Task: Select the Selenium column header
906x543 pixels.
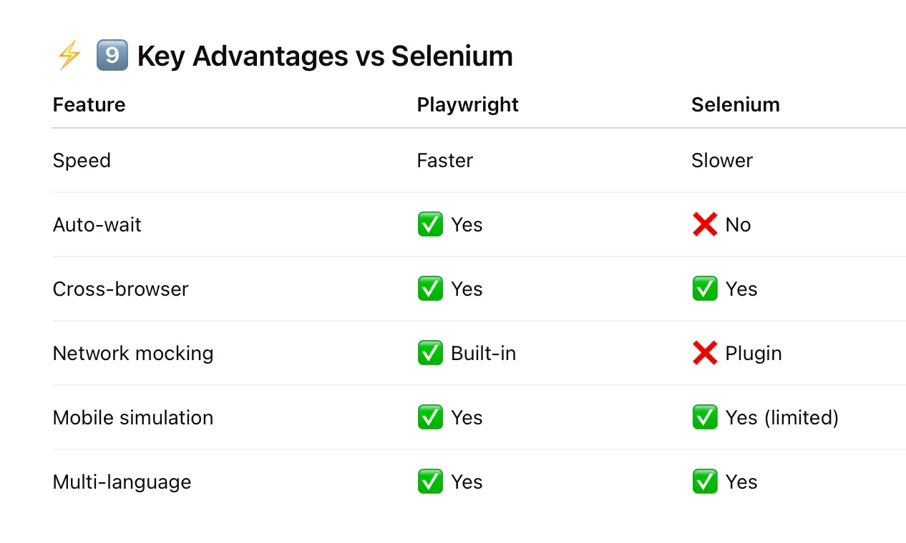Action: click(736, 104)
